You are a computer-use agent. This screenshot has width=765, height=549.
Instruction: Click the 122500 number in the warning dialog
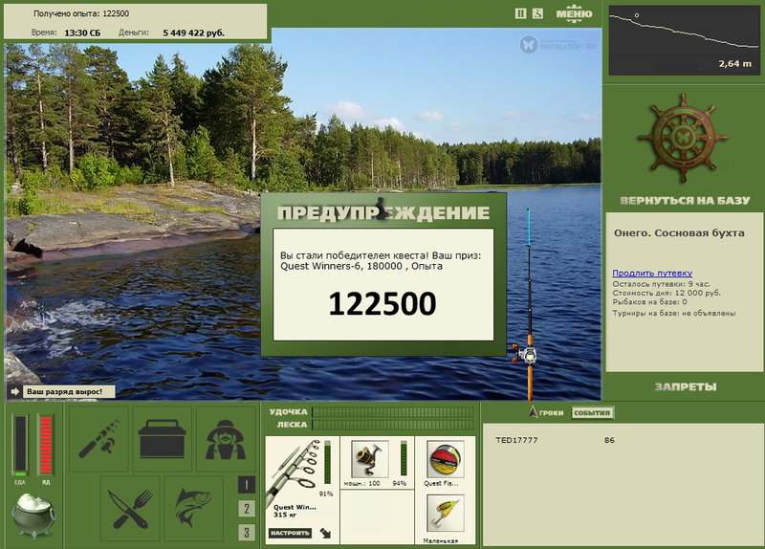(382, 303)
